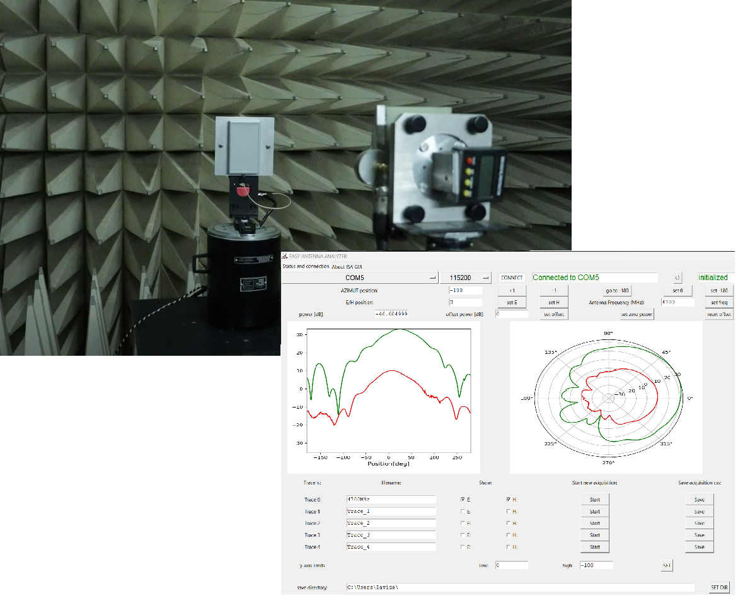The width and height of the screenshot is (750, 610).
Task: Click Start for Trace 1 acquisition
Action: coord(594,512)
